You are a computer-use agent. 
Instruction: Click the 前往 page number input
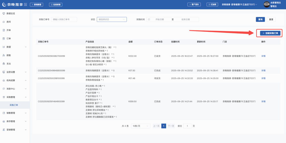[x=187, y=126]
